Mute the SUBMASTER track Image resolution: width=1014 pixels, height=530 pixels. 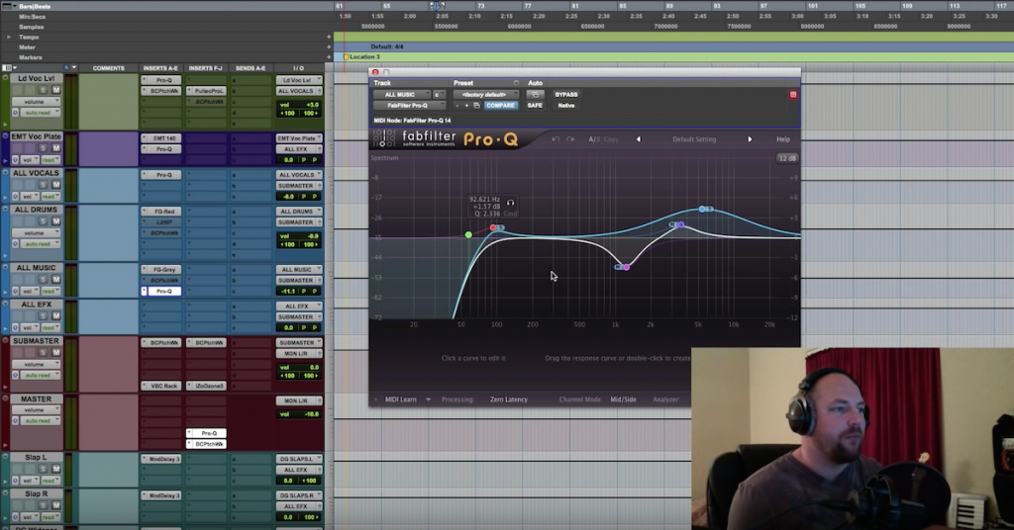click(x=55, y=352)
